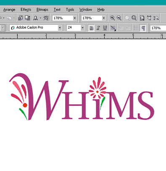
Task: Toggle bulleted list formatting
Action: 136,28
